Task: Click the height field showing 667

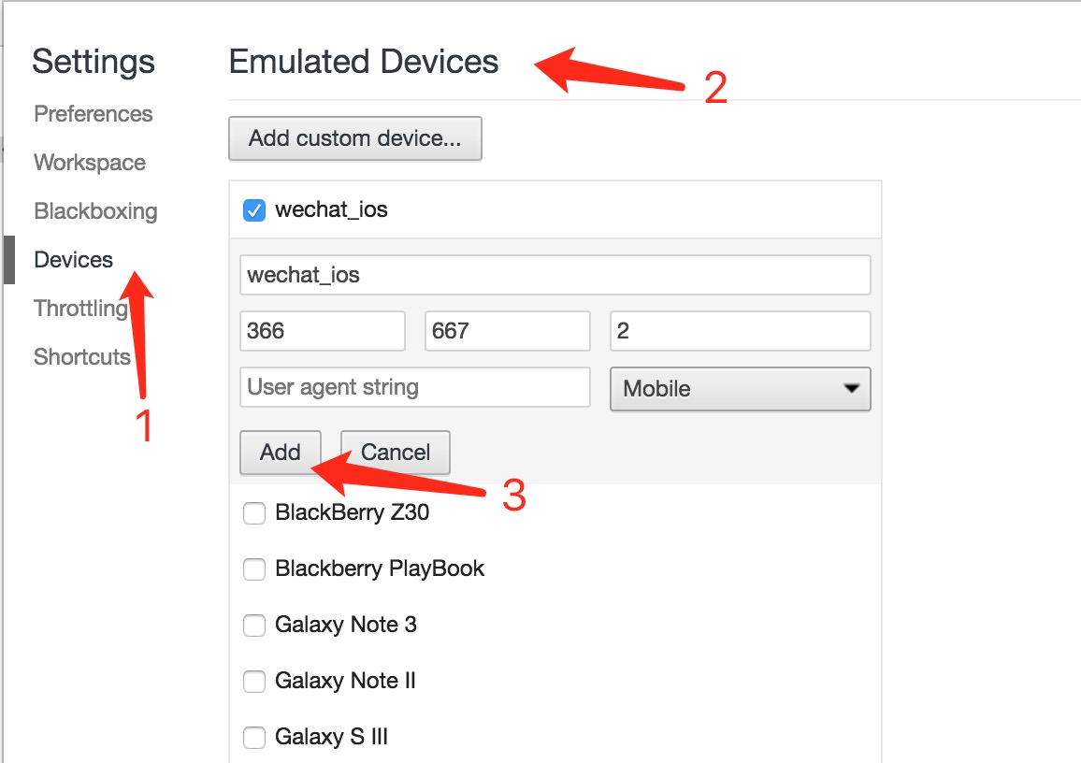Action: coord(507,331)
